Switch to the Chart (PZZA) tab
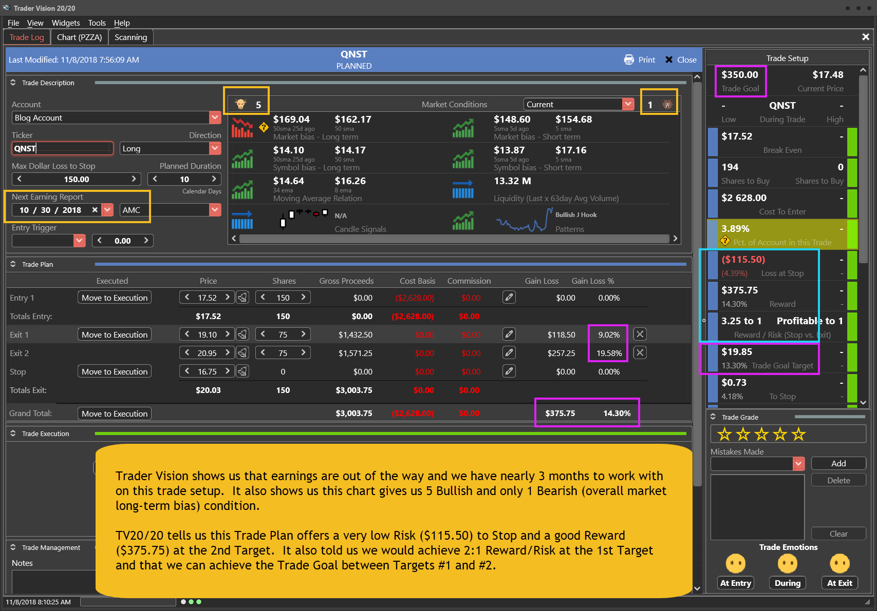This screenshot has height=611, width=877. 79,37
